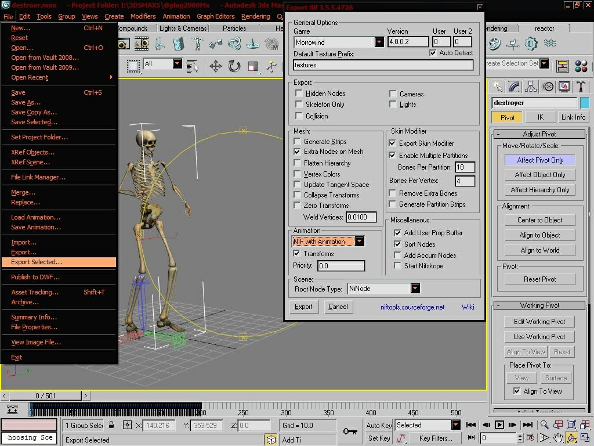Open the Create command panel tab
Image resolution: width=594 pixels, height=446 pixels.
click(497, 87)
